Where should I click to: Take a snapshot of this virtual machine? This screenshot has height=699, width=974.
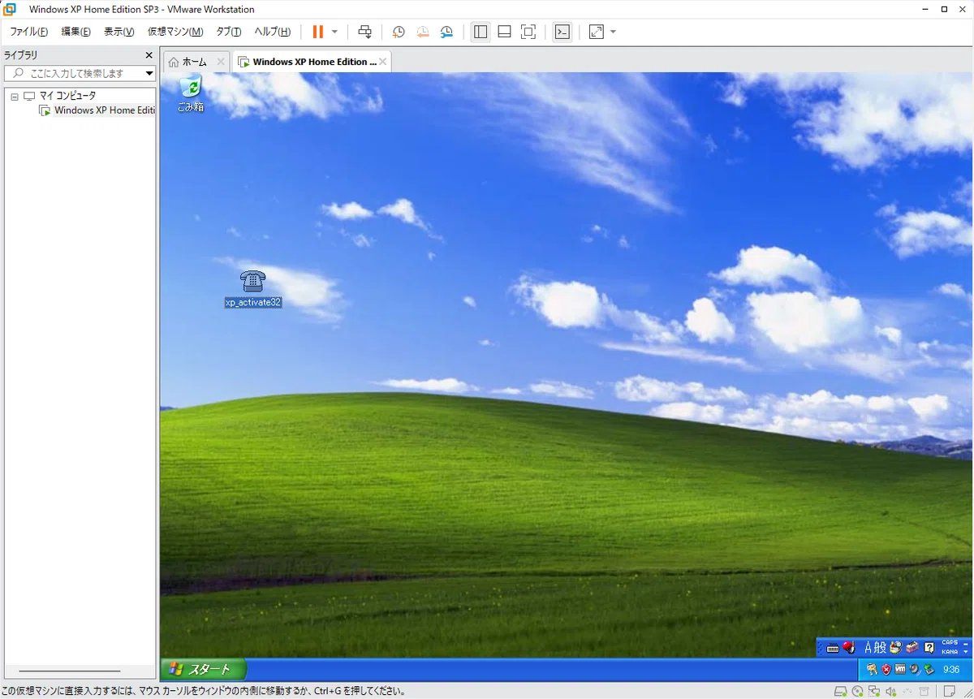click(x=399, y=32)
